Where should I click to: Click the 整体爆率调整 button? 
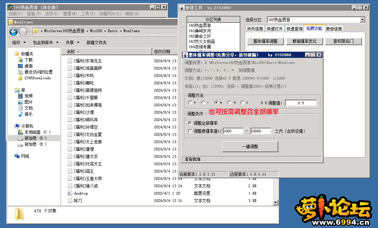click(x=265, y=41)
